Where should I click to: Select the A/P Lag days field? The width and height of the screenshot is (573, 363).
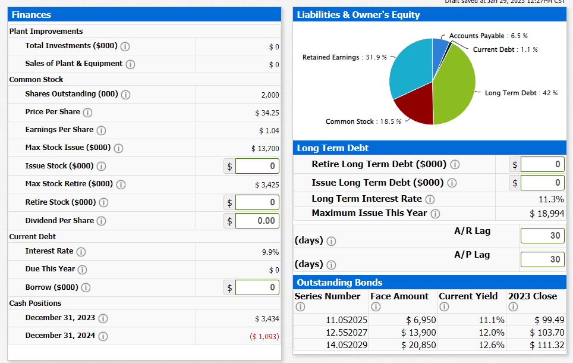coord(541,259)
